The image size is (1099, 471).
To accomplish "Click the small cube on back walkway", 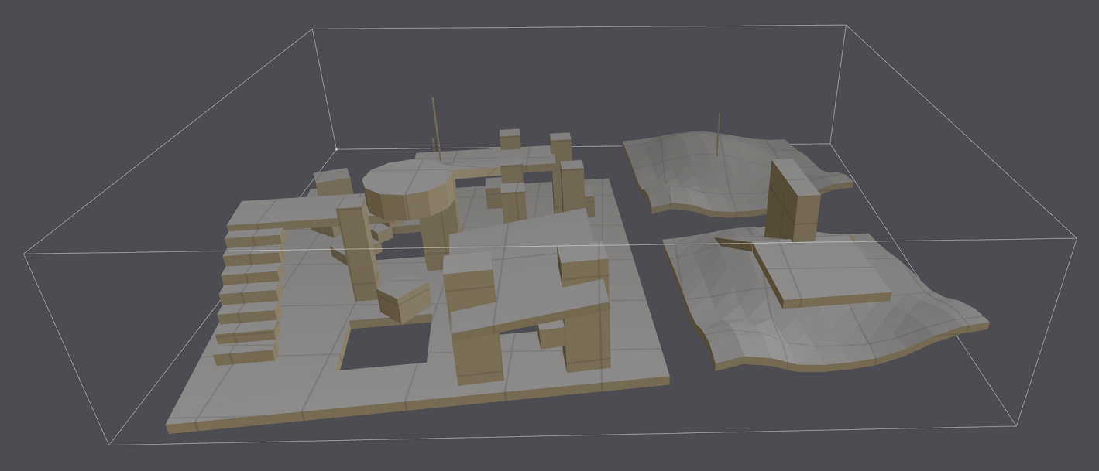I will (x=510, y=139).
